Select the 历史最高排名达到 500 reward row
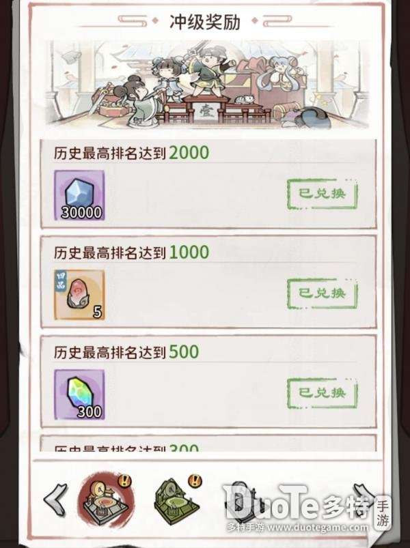Image resolution: width=410 pixels, height=548 pixels. (208, 381)
